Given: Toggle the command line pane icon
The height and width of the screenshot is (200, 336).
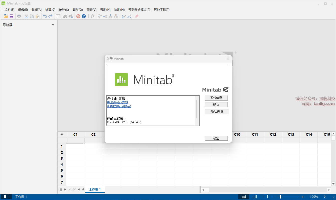Looking at the screenshot, I should 326,197.
